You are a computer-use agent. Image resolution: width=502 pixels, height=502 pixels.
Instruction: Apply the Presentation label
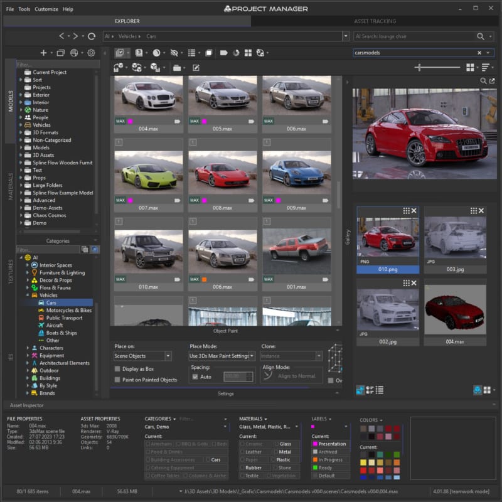[x=330, y=444]
